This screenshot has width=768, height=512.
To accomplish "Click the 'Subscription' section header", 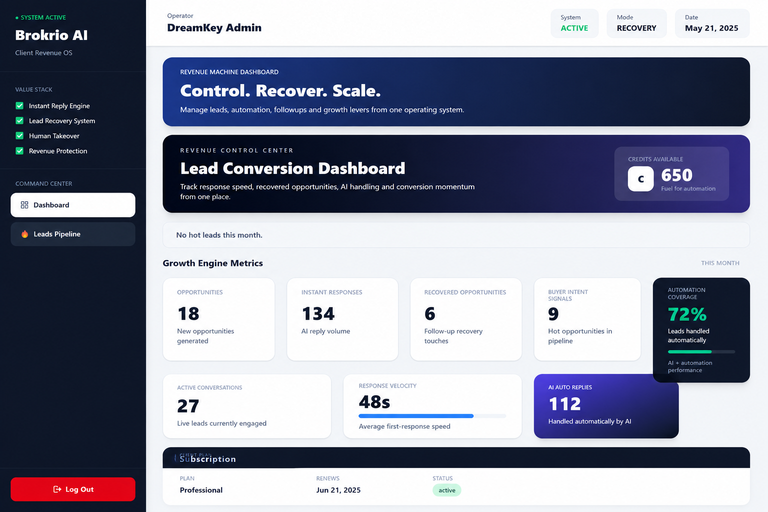I will pos(207,459).
